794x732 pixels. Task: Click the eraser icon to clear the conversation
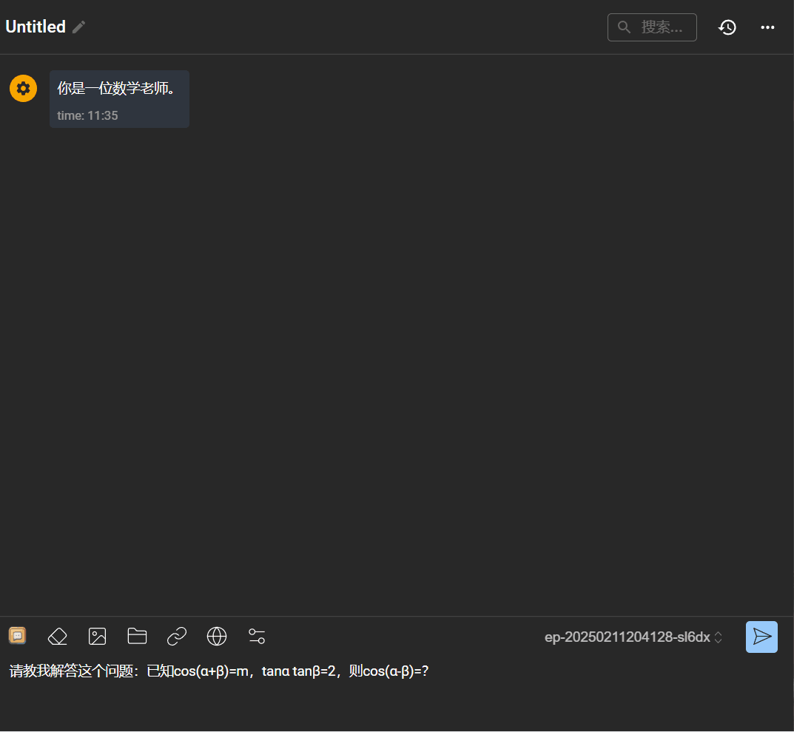58,636
